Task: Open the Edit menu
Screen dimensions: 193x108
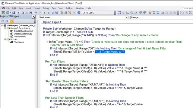Action: 14,8
